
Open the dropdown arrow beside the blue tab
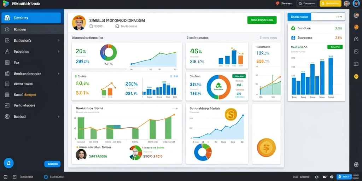coord(341,17)
